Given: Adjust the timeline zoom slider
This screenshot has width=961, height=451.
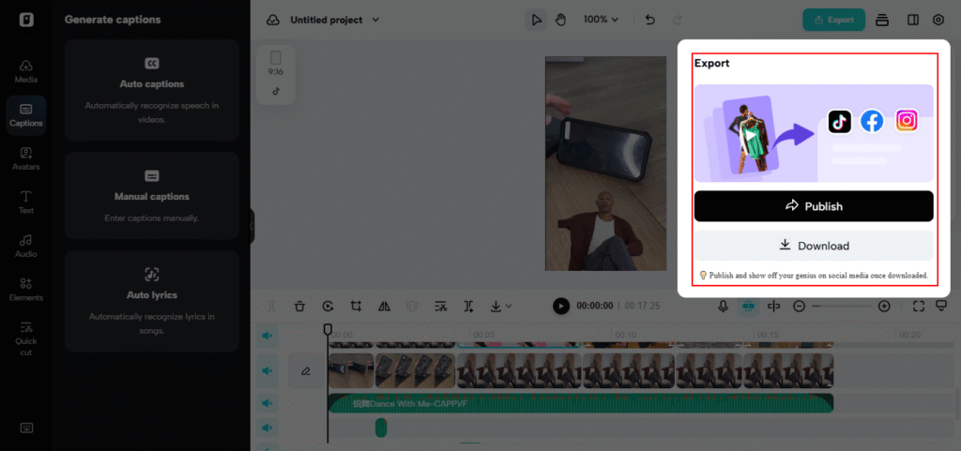Looking at the screenshot, I should point(842,306).
